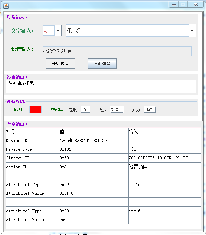Image resolution: width=206 pixels, height=235 pixels.
Task: Click the 值 column header
Action: (94, 132)
